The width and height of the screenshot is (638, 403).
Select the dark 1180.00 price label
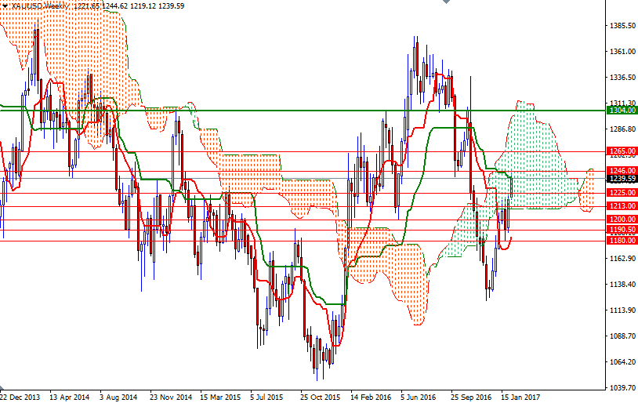620,240
